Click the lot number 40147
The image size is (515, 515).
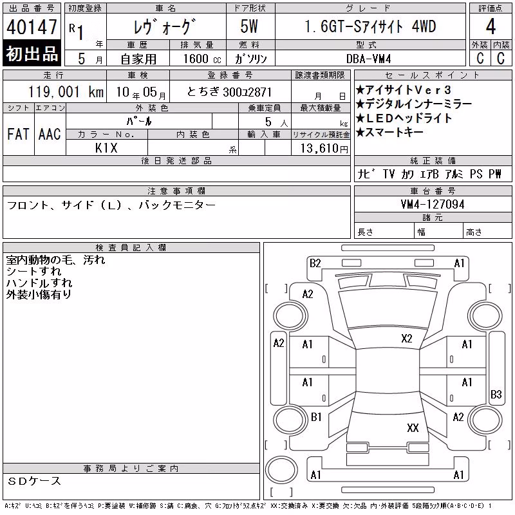point(32,26)
